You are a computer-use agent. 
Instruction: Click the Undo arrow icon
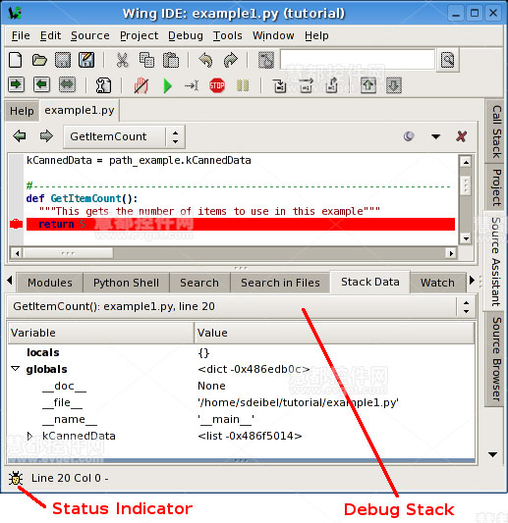tap(205, 61)
